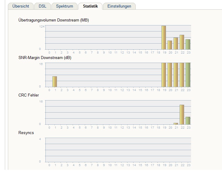This screenshot has width=222, height=171.
Task: Click the green downstream volume bar at hour 23
Action: pyautogui.click(x=188, y=44)
